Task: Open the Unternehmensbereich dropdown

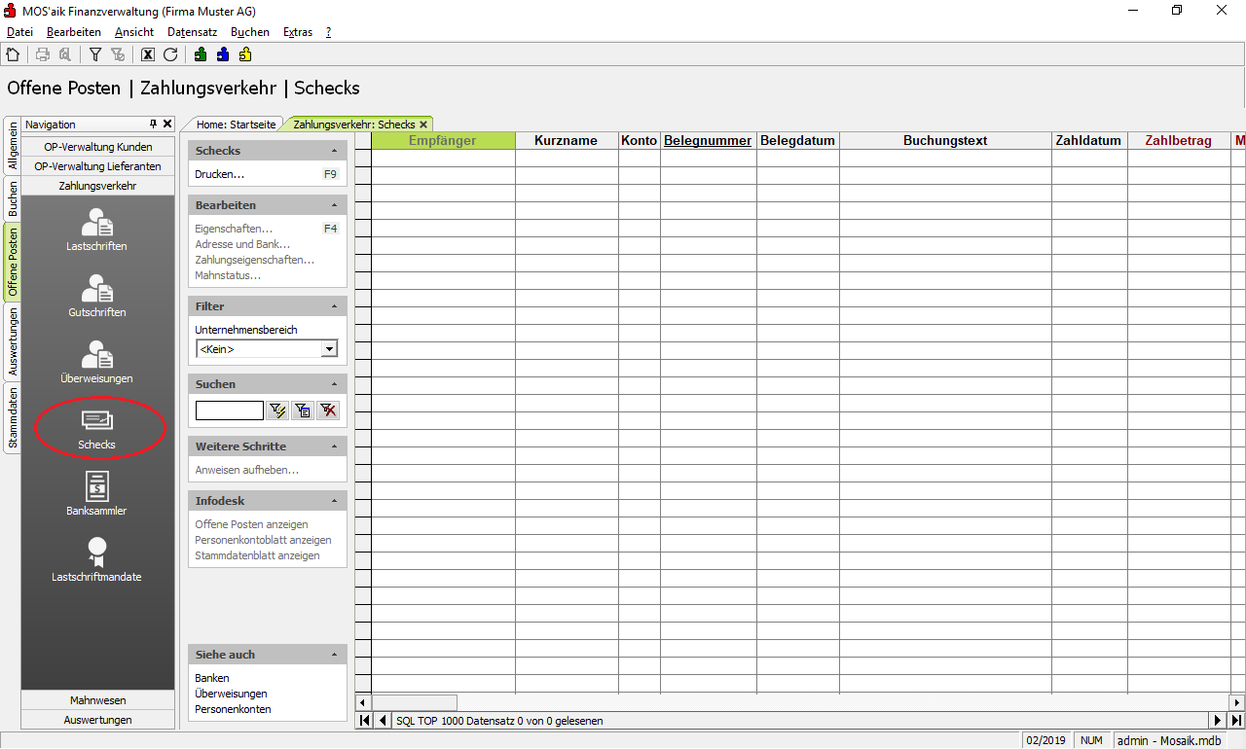Action: pyautogui.click(x=330, y=349)
